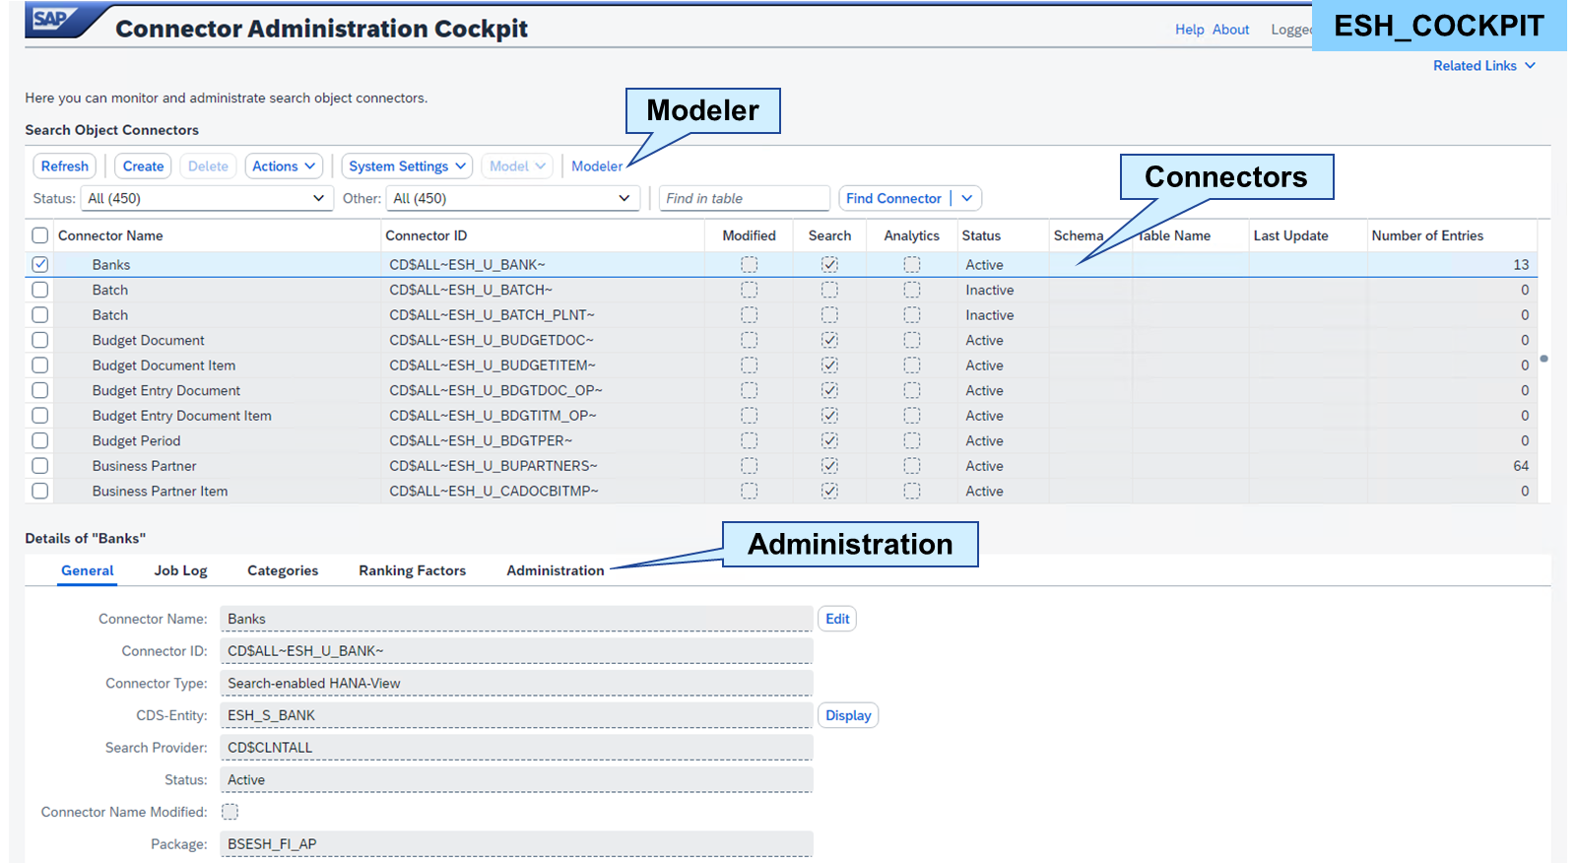
Task: Tick the Budget Document Item row checkbox
Action: click(x=39, y=365)
